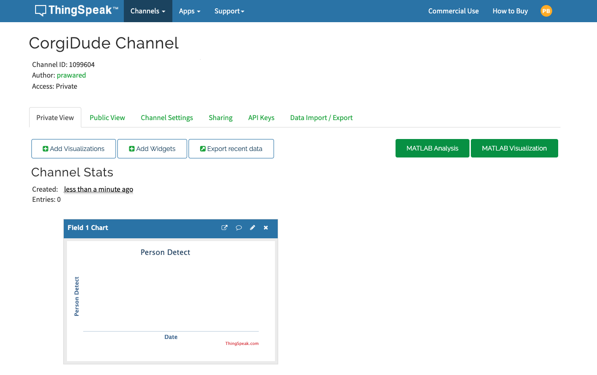Remove Field 1 Chart with X icon
The image size is (597, 375).
point(266,228)
